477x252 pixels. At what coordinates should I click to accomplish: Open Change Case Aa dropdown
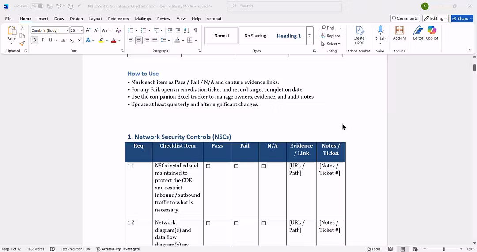pos(106,30)
